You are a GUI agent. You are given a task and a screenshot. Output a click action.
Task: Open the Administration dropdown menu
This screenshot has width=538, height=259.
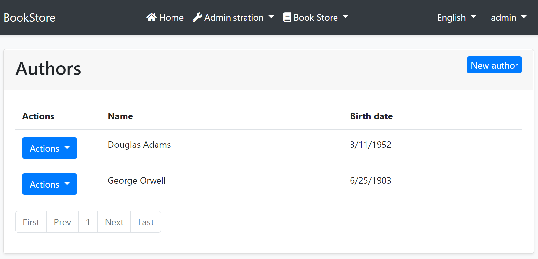[233, 17]
